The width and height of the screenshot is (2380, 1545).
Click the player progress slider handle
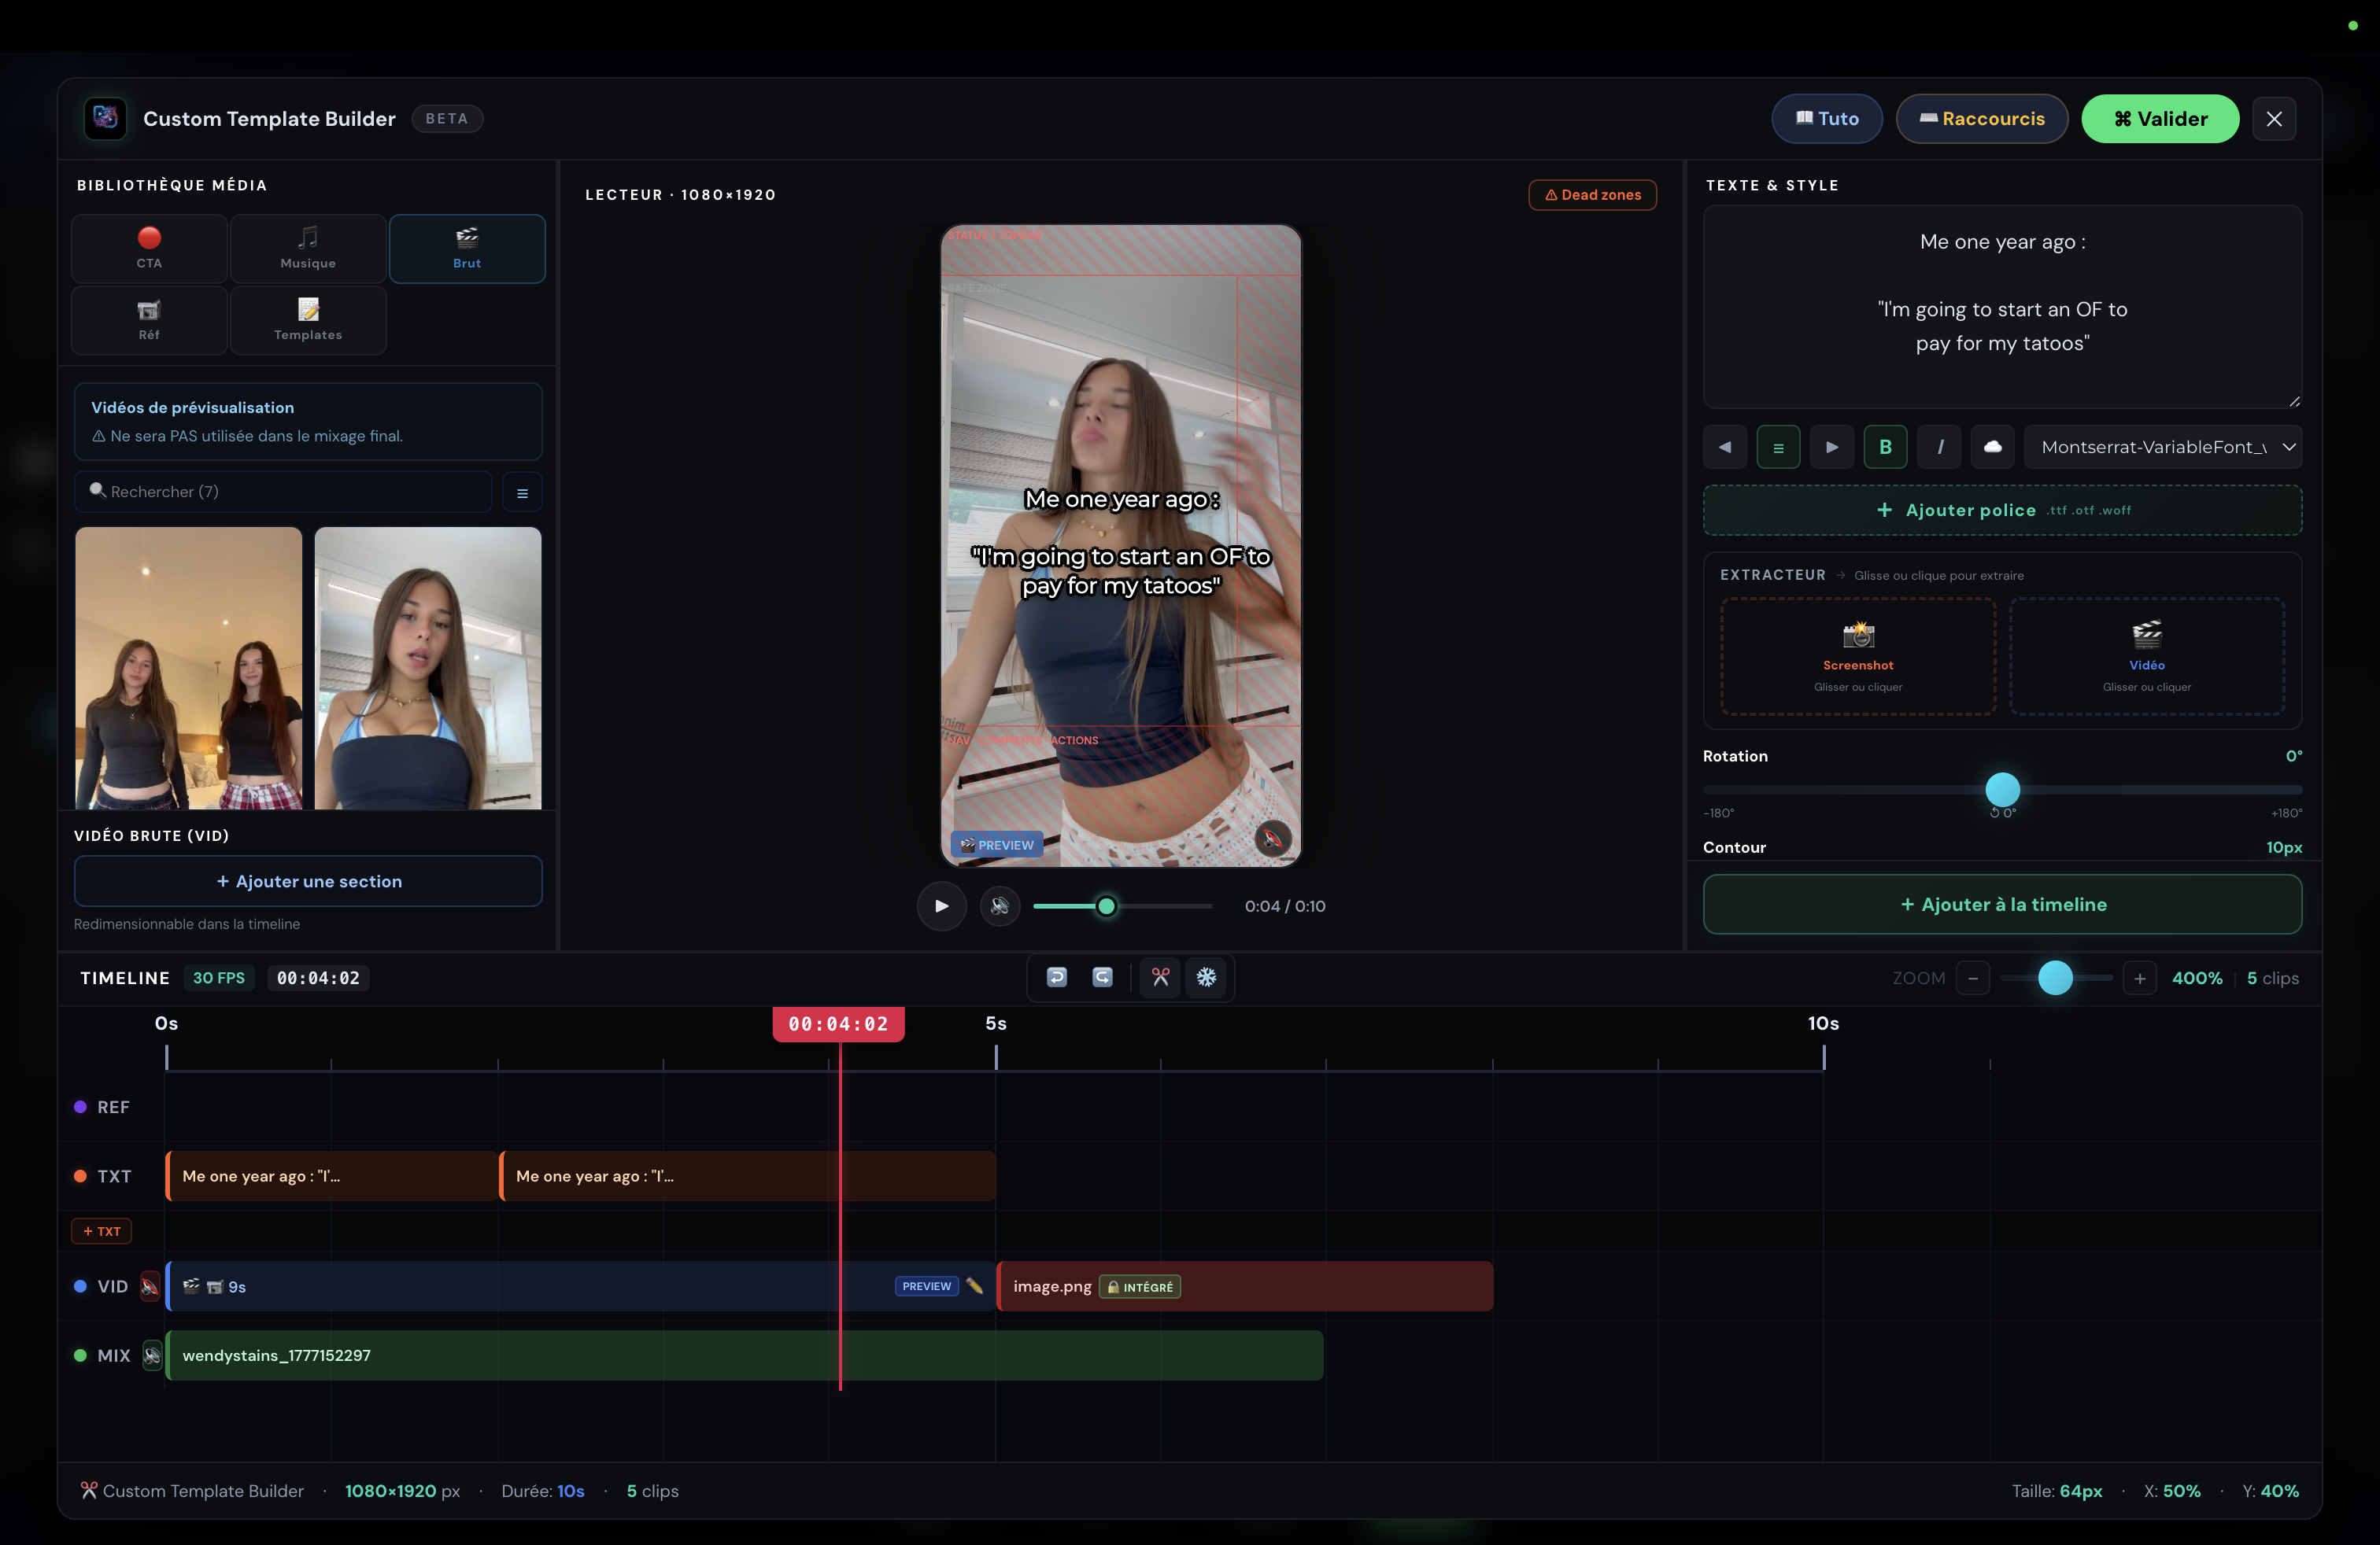pos(1106,906)
